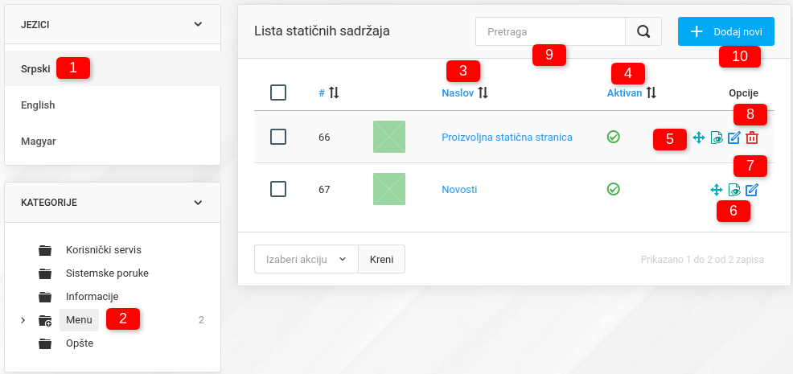Open the Novosti title link

[x=459, y=189]
